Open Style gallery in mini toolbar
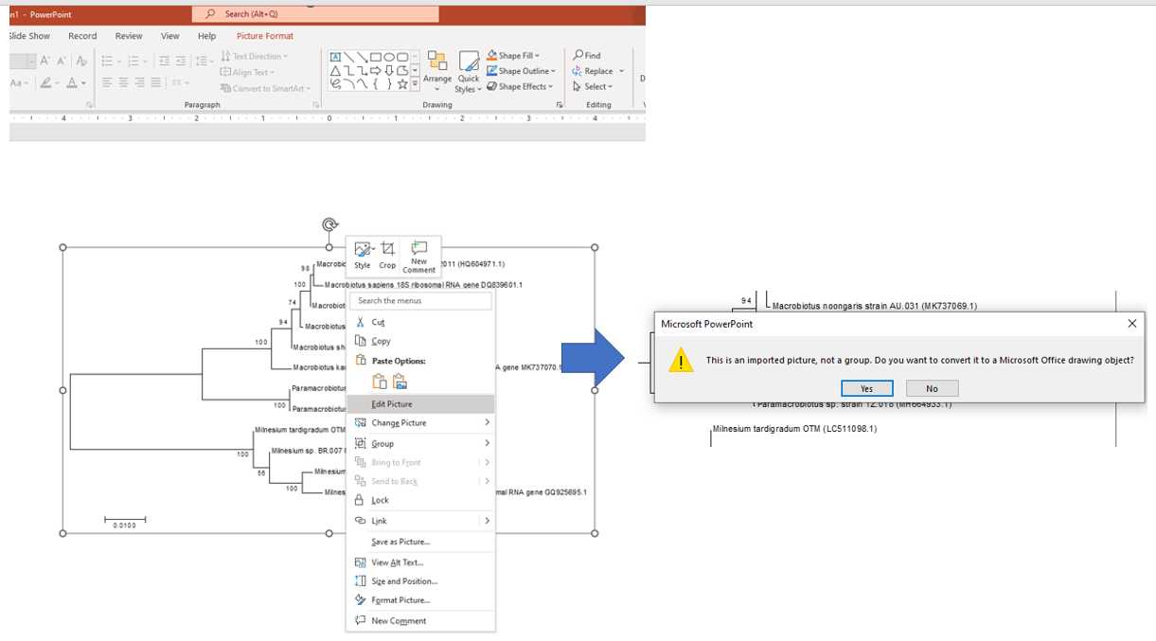This screenshot has height=641, width=1156. point(363,255)
